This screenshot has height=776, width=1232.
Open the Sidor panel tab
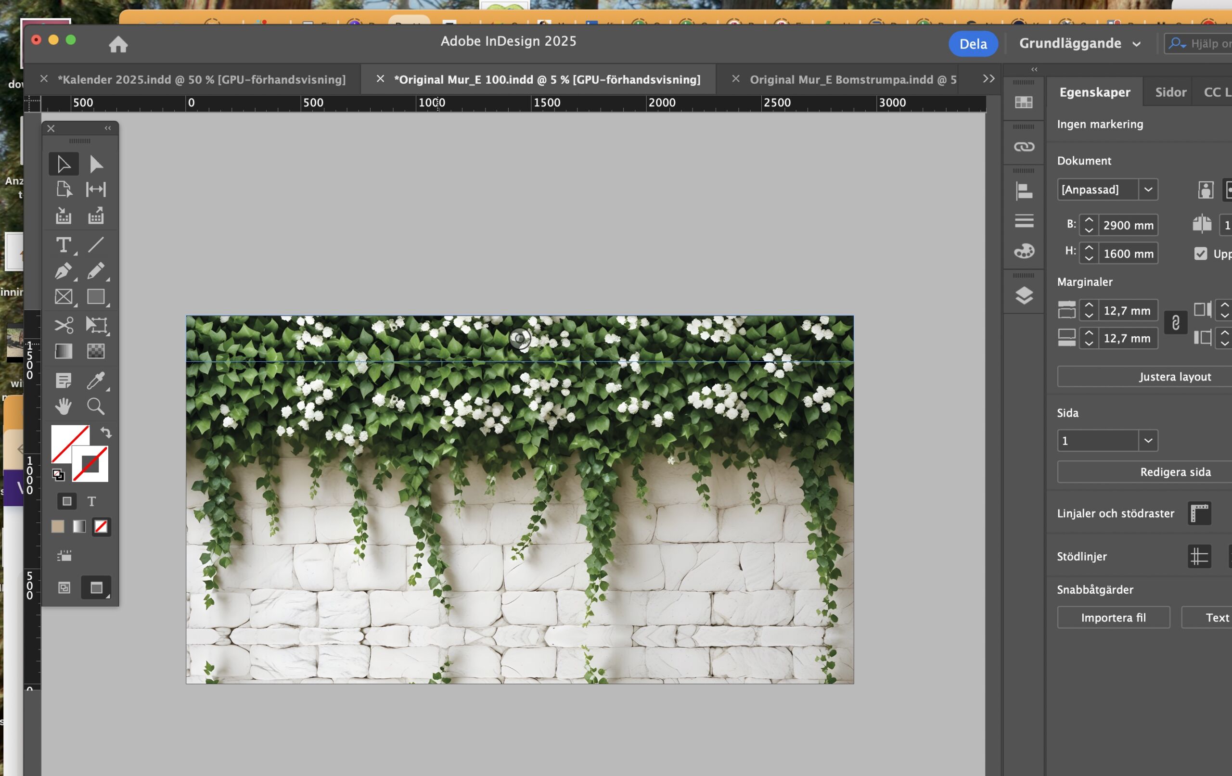[x=1170, y=92]
